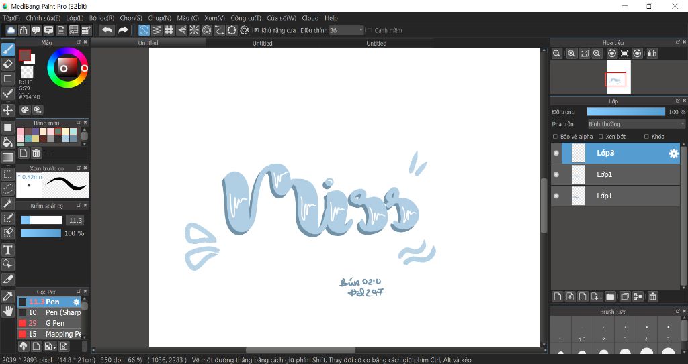This screenshot has height=364, width=688.
Task: Select the Hand tool
Action: 8,311
